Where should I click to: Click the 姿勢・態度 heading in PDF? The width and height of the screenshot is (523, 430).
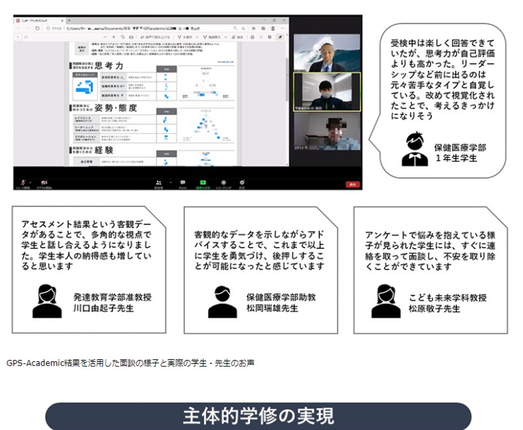[115, 107]
